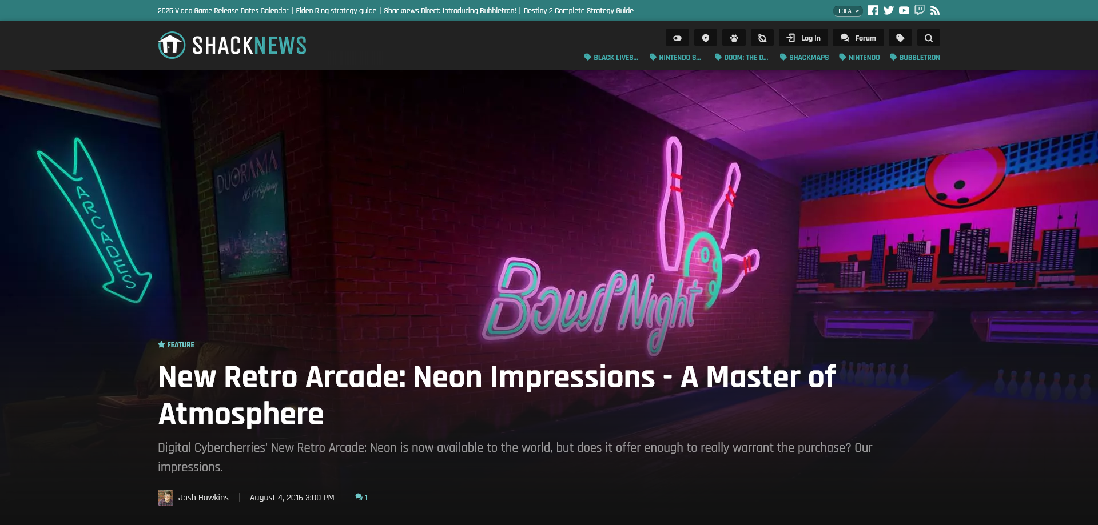Open the Twitch icon link
The width and height of the screenshot is (1098, 525).
tap(920, 10)
